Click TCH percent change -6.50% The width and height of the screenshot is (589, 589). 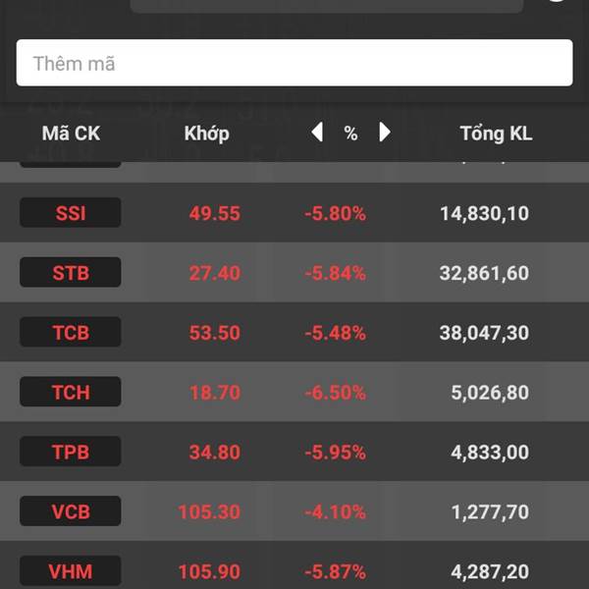[x=335, y=393]
